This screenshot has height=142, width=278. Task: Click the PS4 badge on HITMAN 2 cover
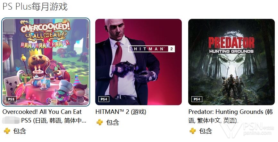[104, 99]
